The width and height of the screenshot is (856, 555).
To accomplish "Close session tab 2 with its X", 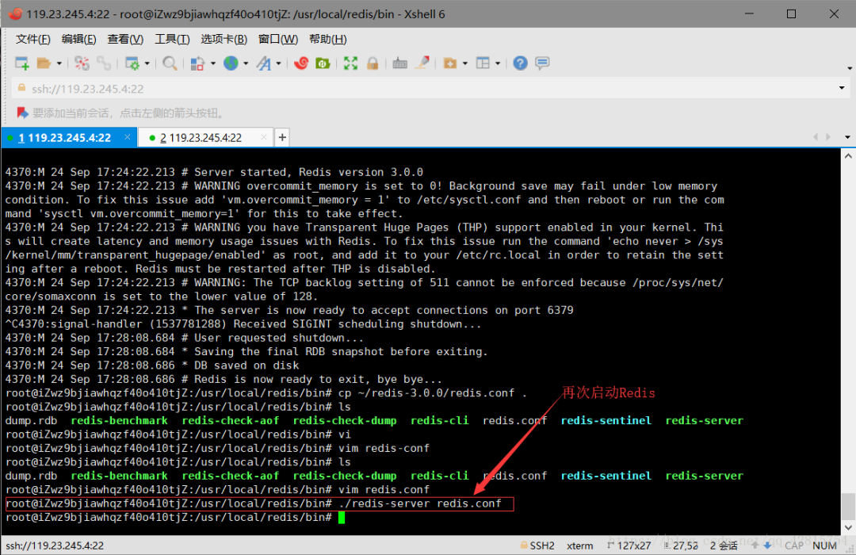I will [x=264, y=137].
